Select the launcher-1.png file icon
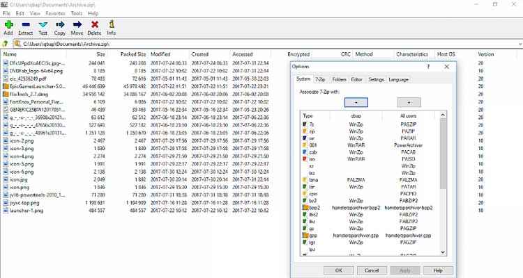 [6, 211]
